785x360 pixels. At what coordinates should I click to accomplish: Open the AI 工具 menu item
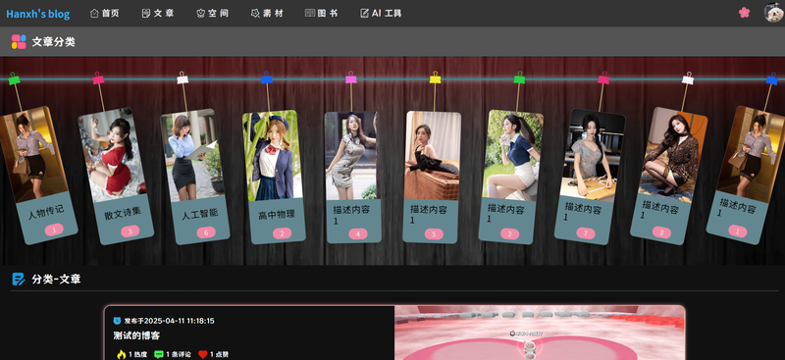click(381, 14)
